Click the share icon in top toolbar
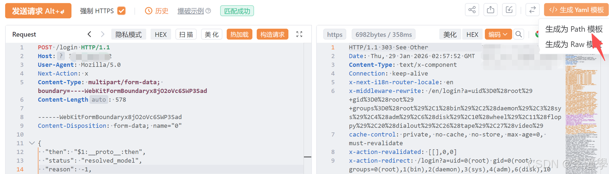 [472, 10]
